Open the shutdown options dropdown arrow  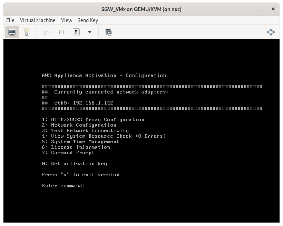click(89, 32)
